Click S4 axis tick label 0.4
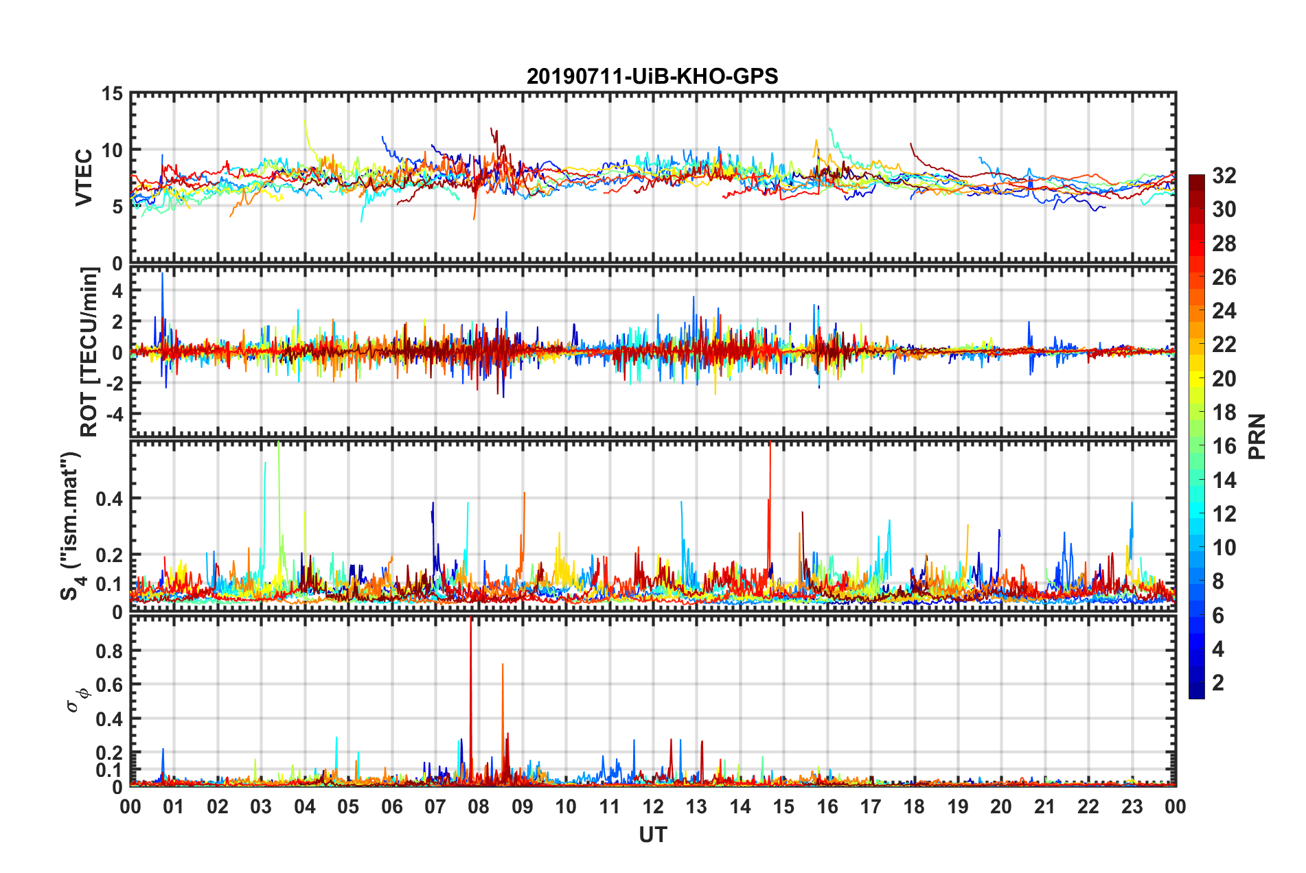This screenshot has height=873, width=1306. click(x=109, y=499)
